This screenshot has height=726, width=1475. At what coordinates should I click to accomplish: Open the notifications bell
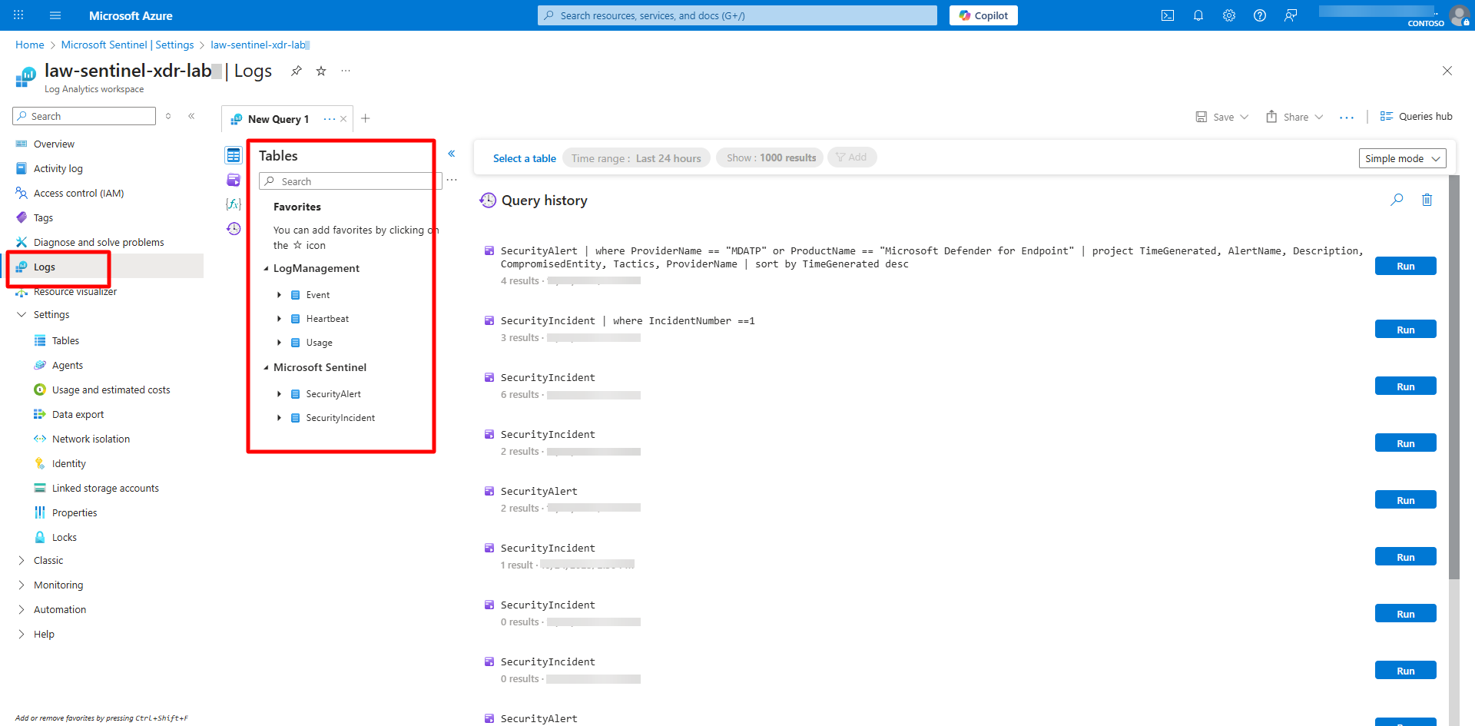coord(1198,15)
